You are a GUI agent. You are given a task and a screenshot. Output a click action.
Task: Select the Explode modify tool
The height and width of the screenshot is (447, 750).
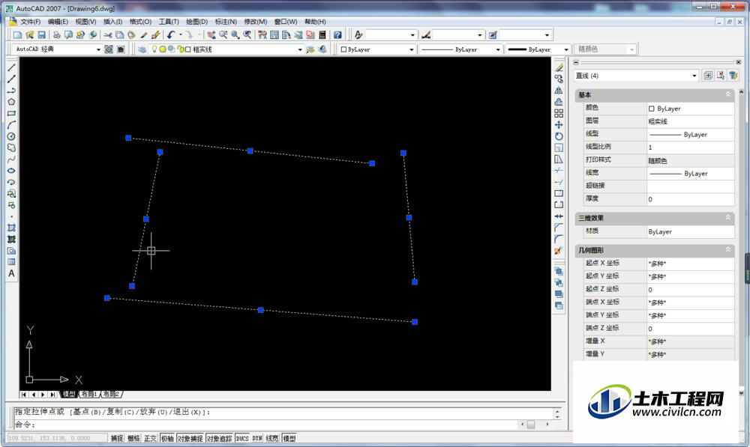tap(559, 251)
